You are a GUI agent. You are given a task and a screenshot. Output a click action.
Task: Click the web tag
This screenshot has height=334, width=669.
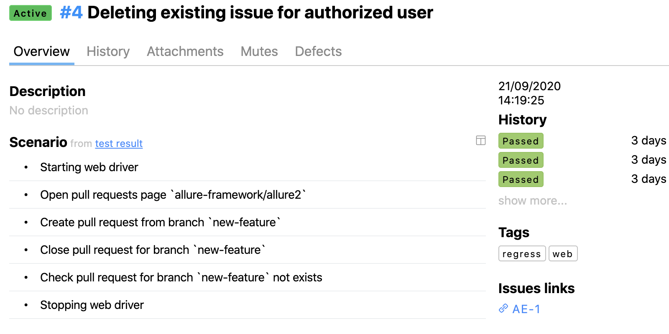tap(562, 254)
